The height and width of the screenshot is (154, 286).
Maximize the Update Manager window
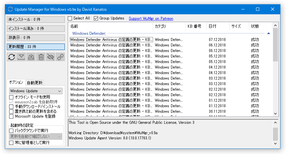258,9
